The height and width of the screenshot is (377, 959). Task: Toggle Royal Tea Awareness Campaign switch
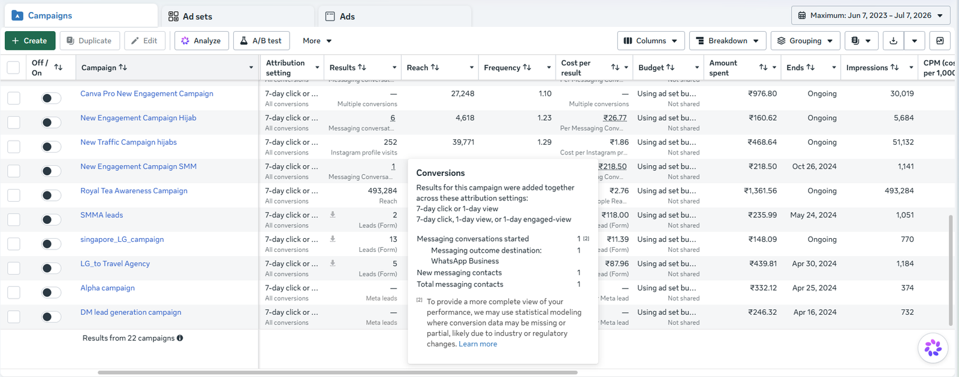[51, 195]
